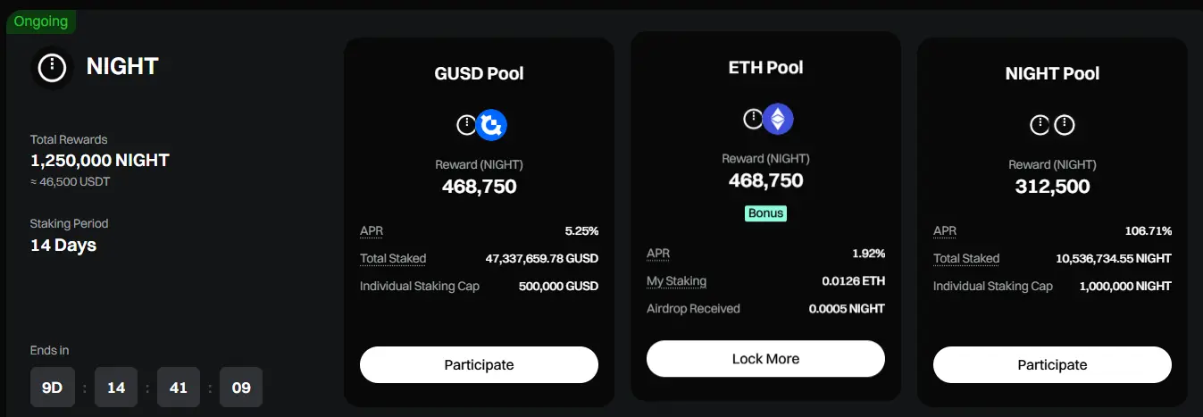The image size is (1203, 417).
Task: Click the green Bonus badge
Action: pyautogui.click(x=765, y=213)
